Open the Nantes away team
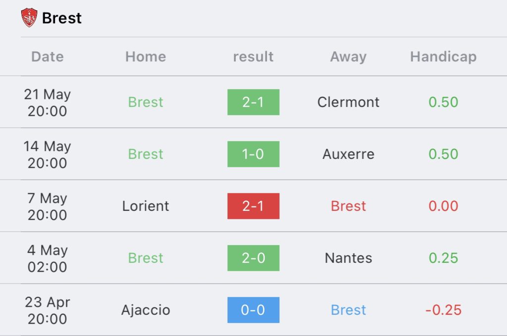This screenshot has width=507, height=336. (x=348, y=258)
